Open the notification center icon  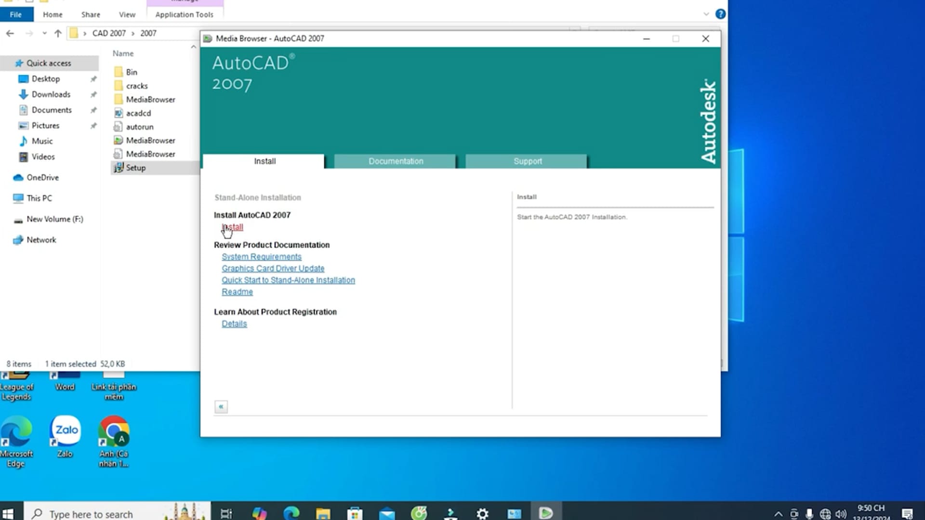pos(908,513)
